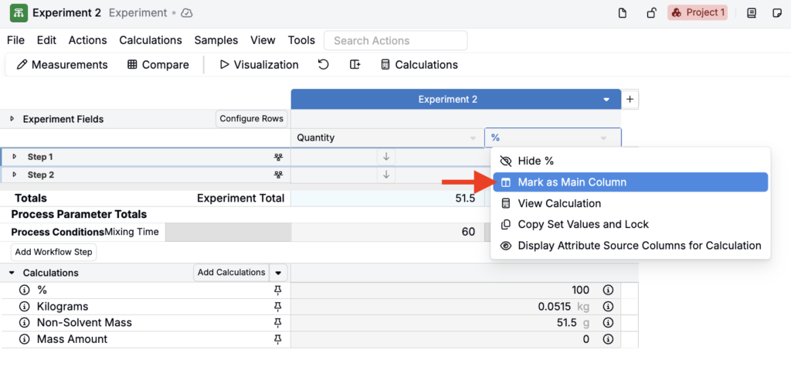Choose View Calculation menu entry
The width and height of the screenshot is (791, 367).
(x=630, y=203)
